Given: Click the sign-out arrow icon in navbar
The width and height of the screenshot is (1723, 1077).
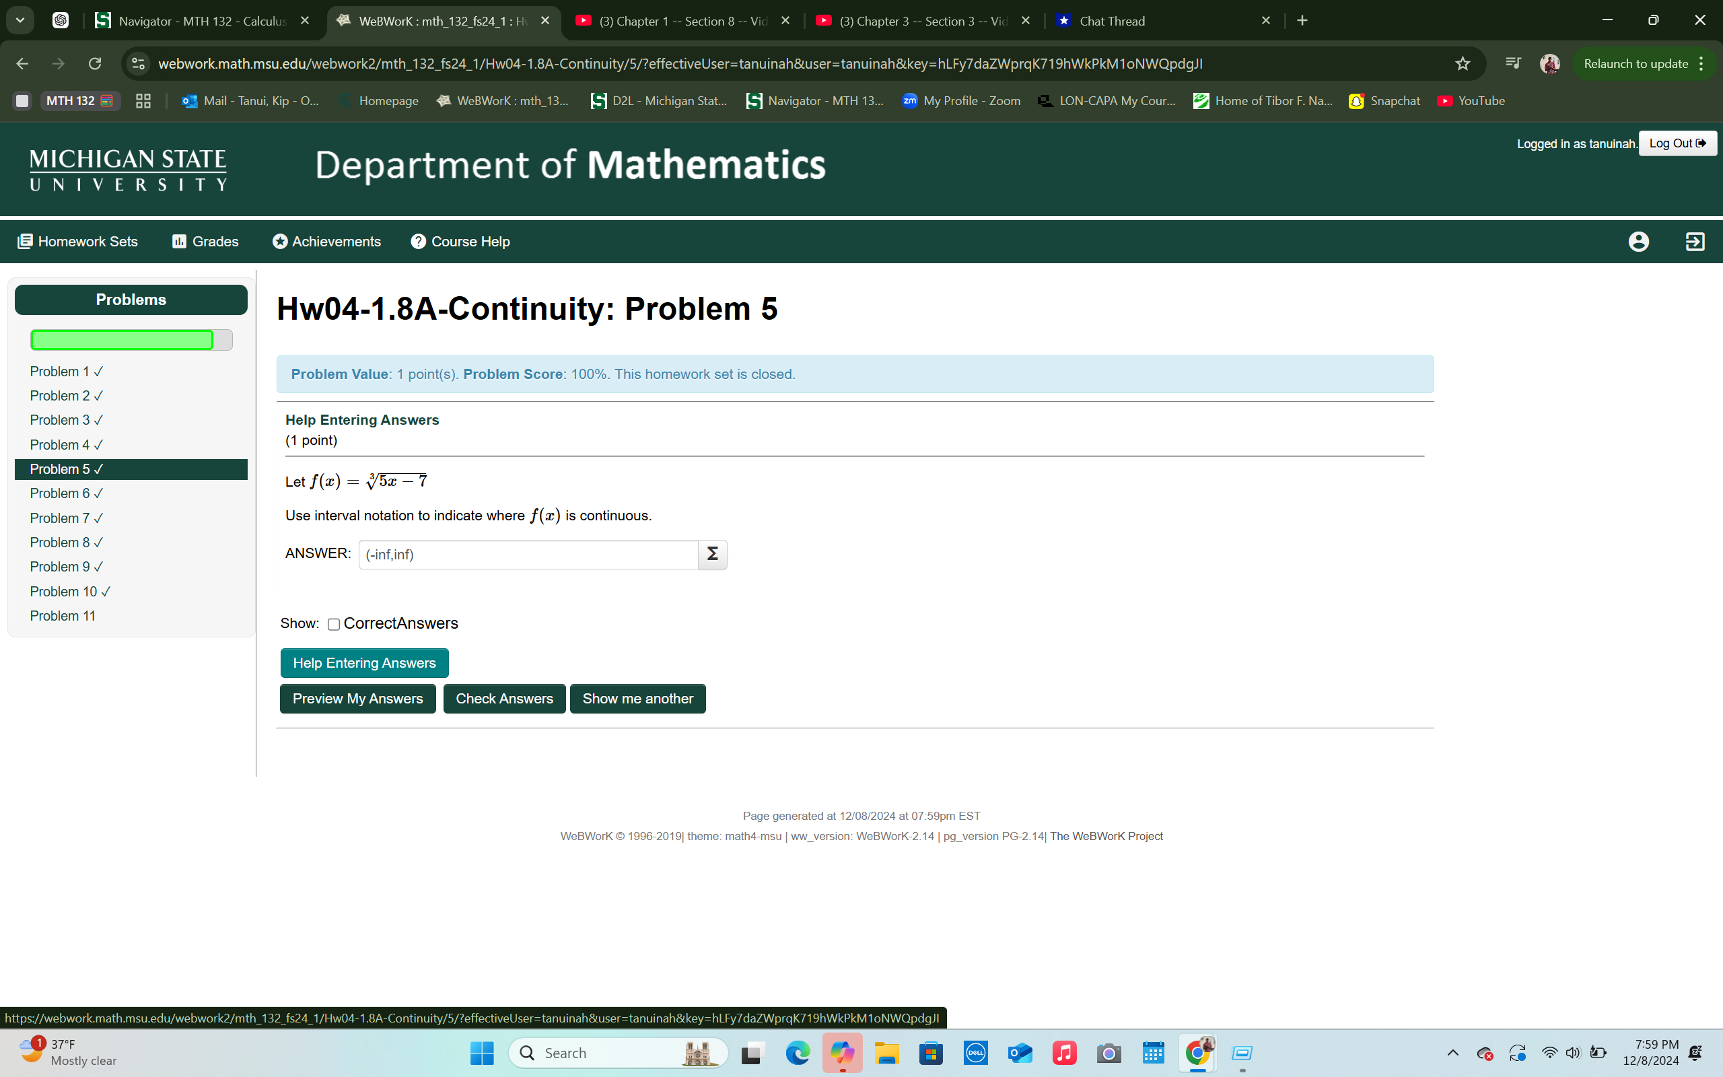Looking at the screenshot, I should (x=1695, y=242).
